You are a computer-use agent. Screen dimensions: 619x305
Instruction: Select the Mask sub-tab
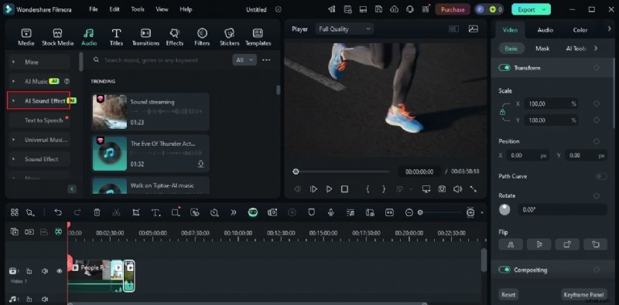pyautogui.click(x=542, y=49)
